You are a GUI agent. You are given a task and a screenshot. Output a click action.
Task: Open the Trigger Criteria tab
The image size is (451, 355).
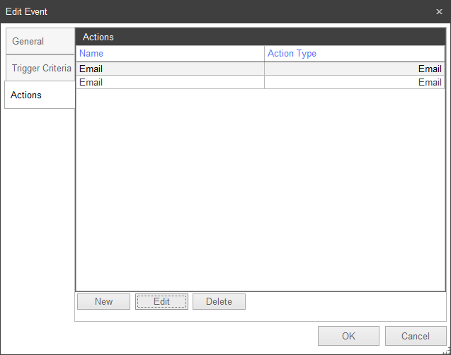[41, 69]
